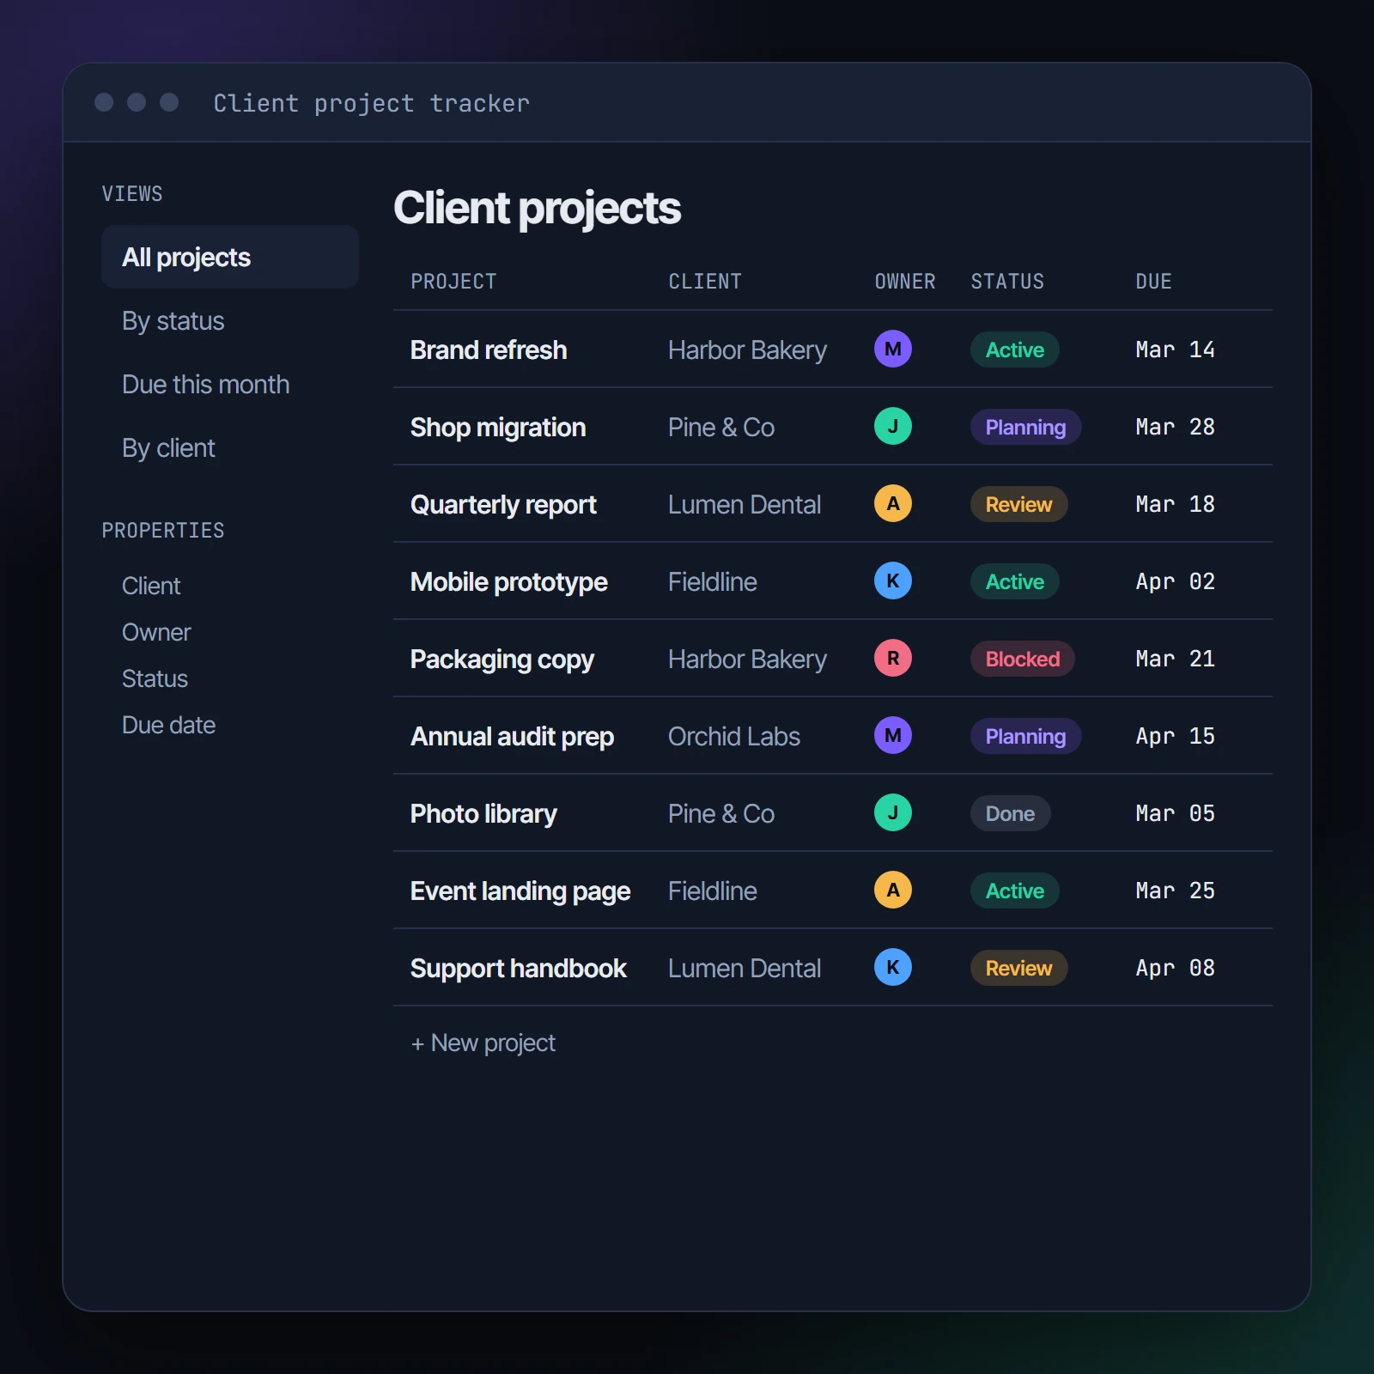Click the Mar 28 due date
The height and width of the screenshot is (1374, 1374).
[1175, 427]
